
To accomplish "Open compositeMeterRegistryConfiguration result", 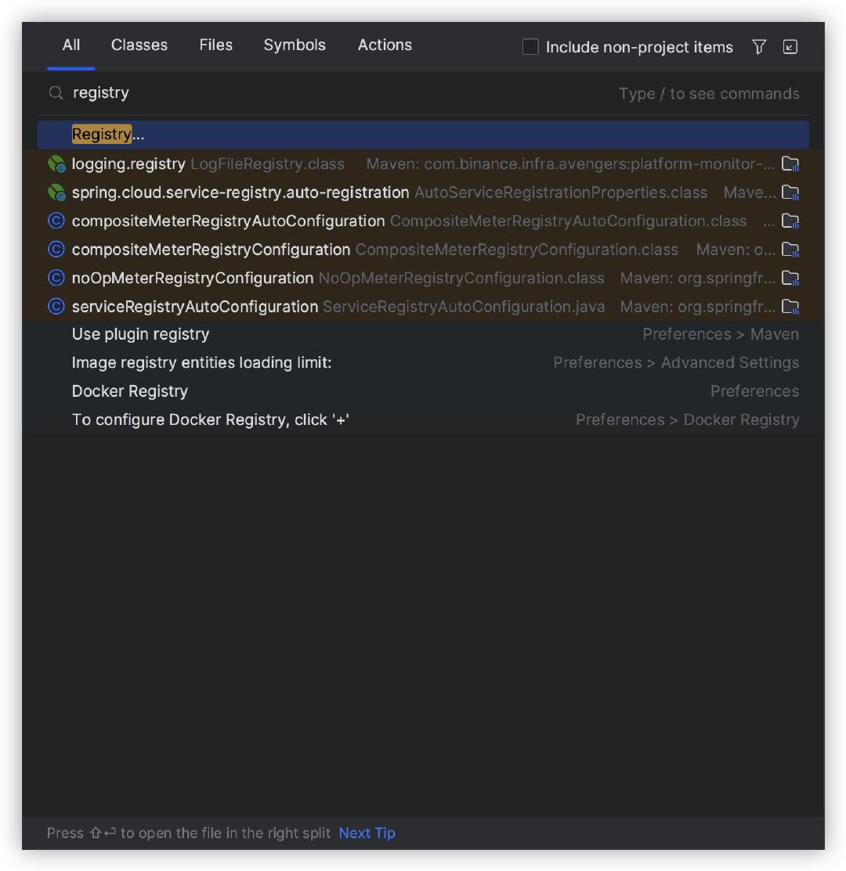I will [x=423, y=250].
